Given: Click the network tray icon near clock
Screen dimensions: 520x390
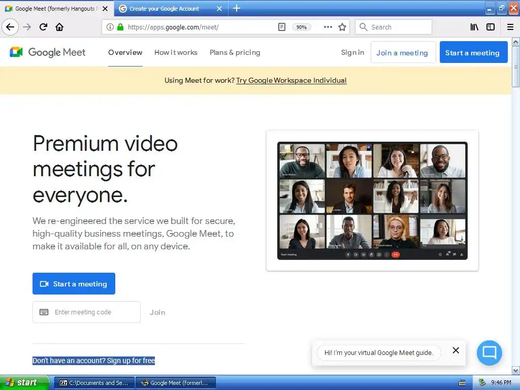Looking at the screenshot, I should point(482,383).
